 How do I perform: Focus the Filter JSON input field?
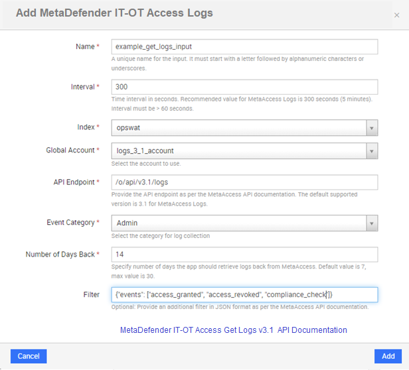point(244,294)
